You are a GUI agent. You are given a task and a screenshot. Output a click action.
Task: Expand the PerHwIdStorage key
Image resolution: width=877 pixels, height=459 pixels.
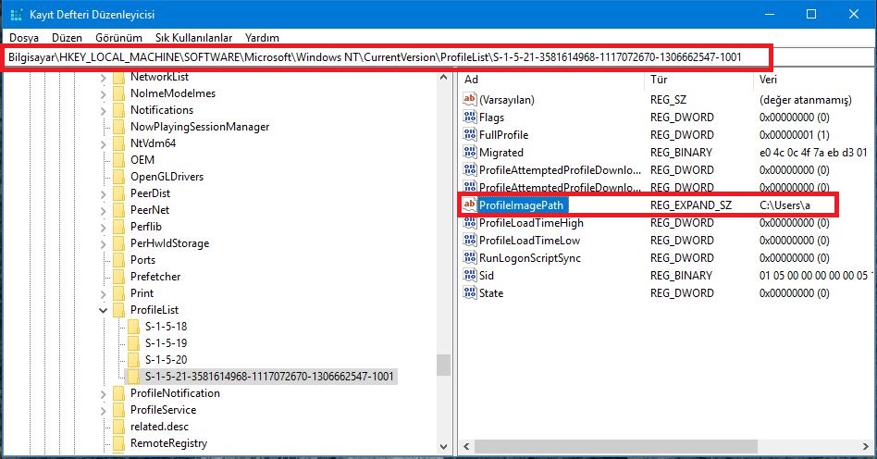(103, 244)
